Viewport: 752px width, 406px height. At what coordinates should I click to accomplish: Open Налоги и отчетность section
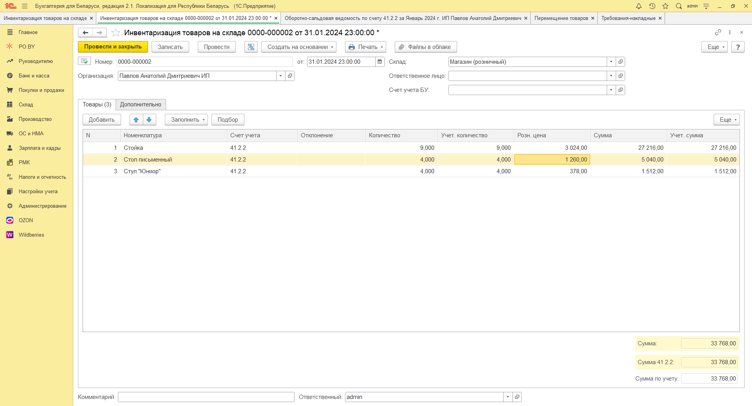point(42,177)
